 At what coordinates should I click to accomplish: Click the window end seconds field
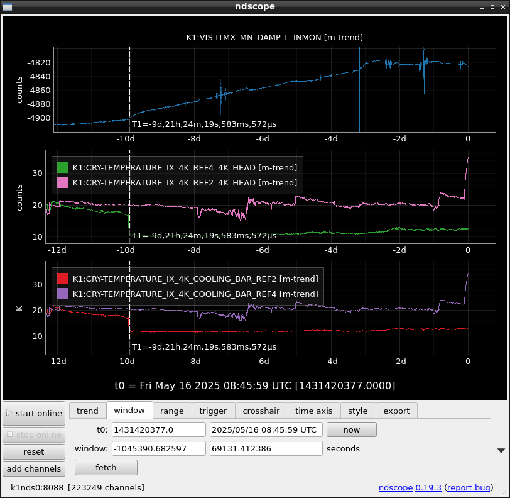(x=266, y=448)
